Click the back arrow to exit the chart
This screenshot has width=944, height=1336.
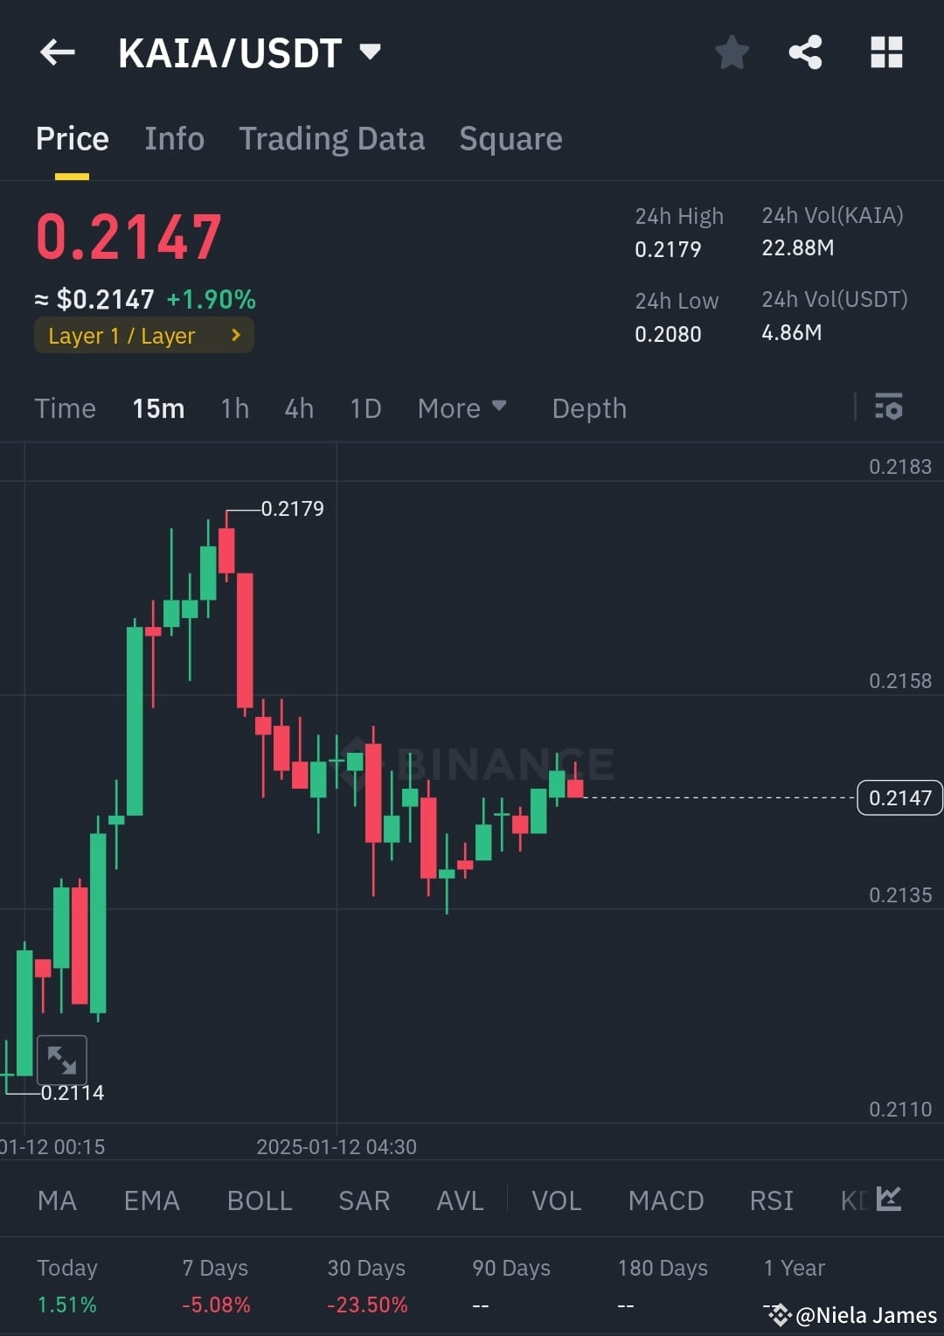click(x=57, y=52)
